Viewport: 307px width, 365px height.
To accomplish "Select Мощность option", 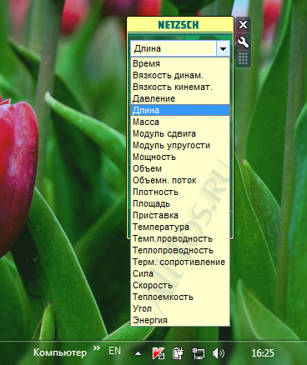I will pyautogui.click(x=180, y=157).
